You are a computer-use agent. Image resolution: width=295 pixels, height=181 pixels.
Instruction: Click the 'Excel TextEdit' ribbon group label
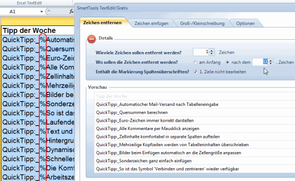[x=29, y=3]
